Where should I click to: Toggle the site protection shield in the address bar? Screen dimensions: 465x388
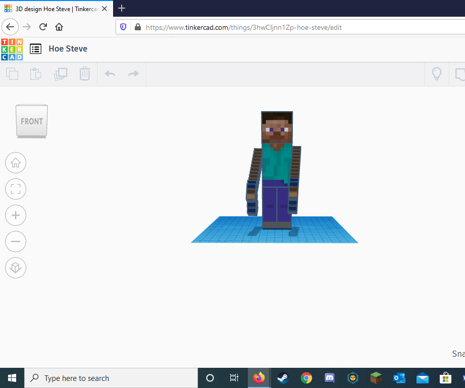pos(123,27)
